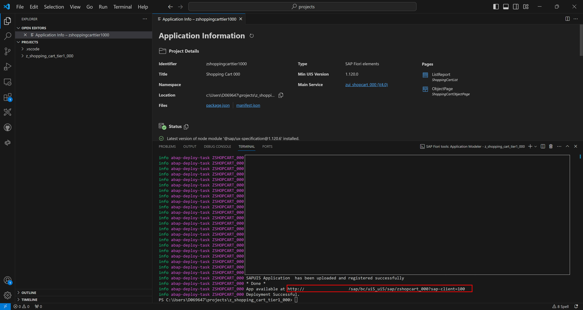Switch to the Ports tab
The image size is (583, 310).
[x=267, y=147]
